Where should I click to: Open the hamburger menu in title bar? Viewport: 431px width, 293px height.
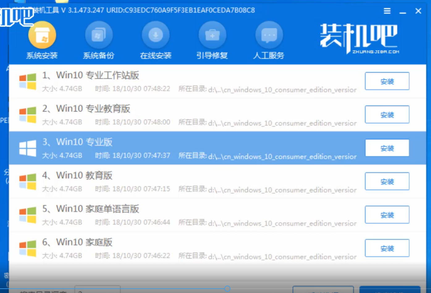(387, 11)
